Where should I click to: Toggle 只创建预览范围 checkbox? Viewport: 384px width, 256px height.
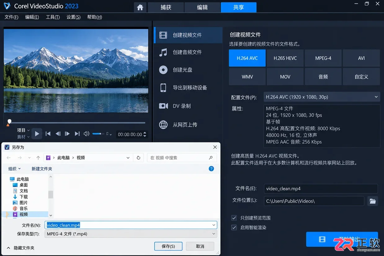click(234, 218)
